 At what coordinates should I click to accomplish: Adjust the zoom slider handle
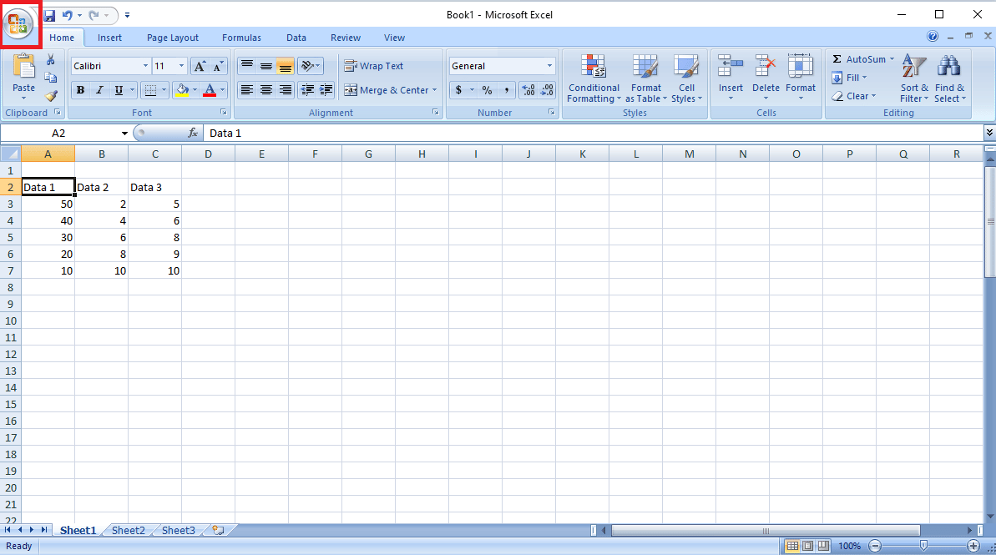tap(923, 546)
